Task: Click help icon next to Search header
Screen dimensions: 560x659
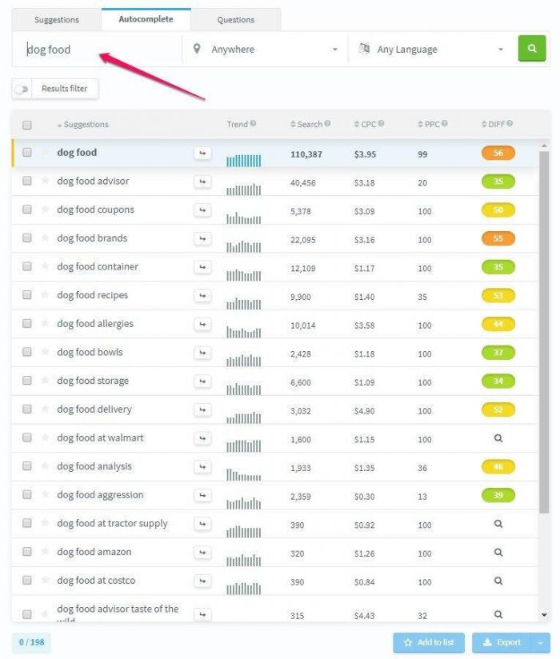Action: pos(327,123)
